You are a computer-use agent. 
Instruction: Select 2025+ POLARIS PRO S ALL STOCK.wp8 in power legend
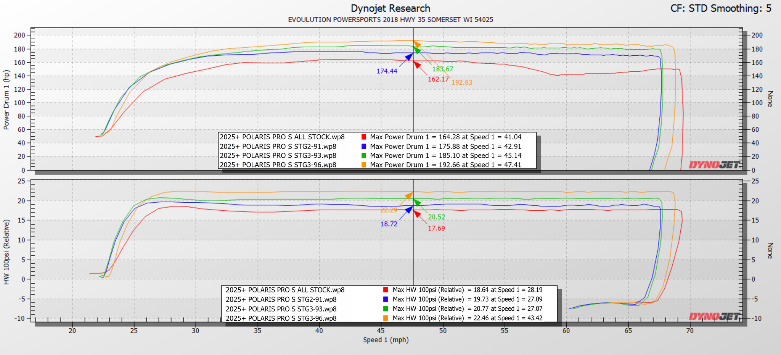pos(282,137)
